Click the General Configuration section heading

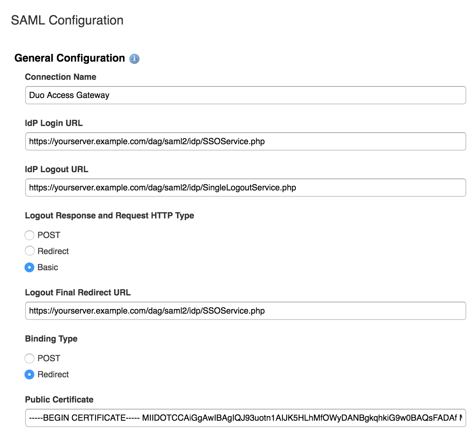(70, 58)
